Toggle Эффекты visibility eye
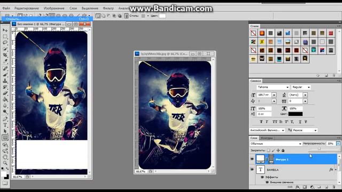Screen dimensions: 342x192 [262, 177]
